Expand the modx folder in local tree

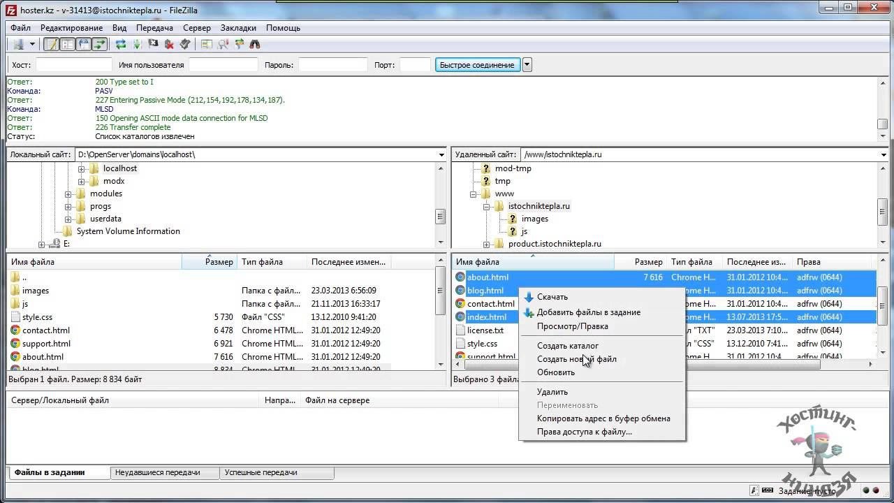tap(82, 182)
